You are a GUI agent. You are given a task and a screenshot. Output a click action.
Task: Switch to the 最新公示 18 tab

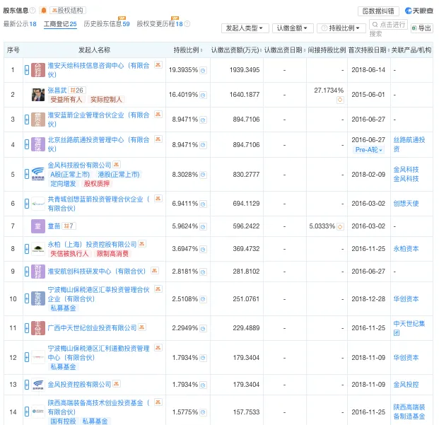pos(20,24)
